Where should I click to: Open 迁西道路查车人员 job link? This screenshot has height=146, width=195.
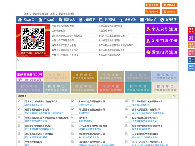click(x=34, y=105)
